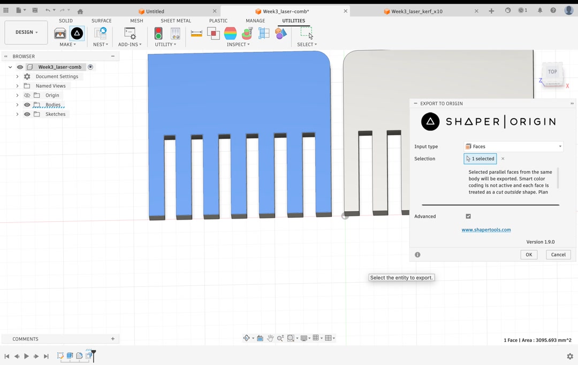Viewport: 578px width, 365px height.
Task: Open the Input type Faces dropdown
Action: click(513, 146)
